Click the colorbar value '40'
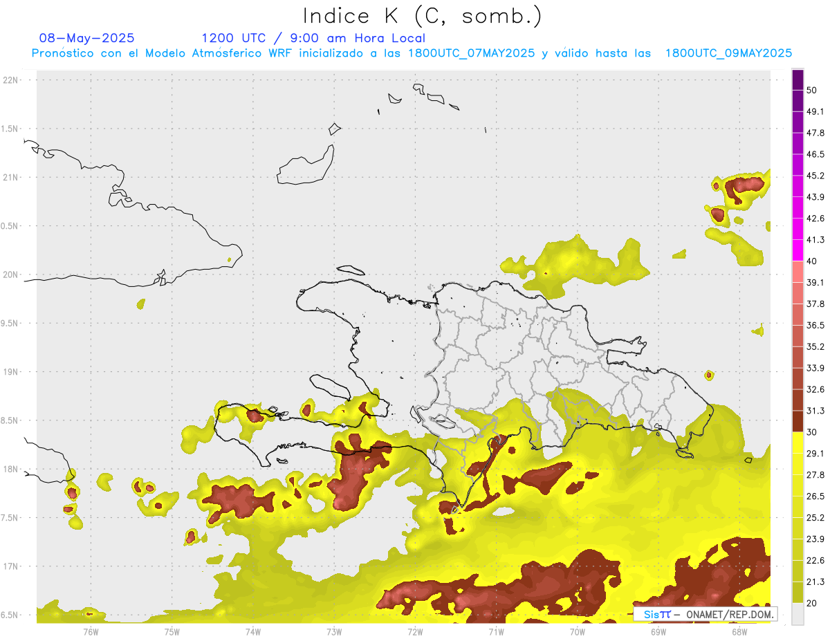 pyautogui.click(x=811, y=261)
